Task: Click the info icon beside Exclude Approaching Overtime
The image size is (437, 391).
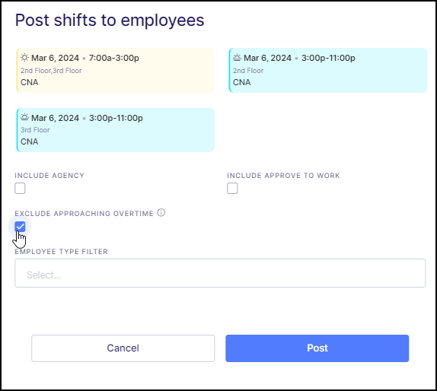Action: [x=161, y=213]
